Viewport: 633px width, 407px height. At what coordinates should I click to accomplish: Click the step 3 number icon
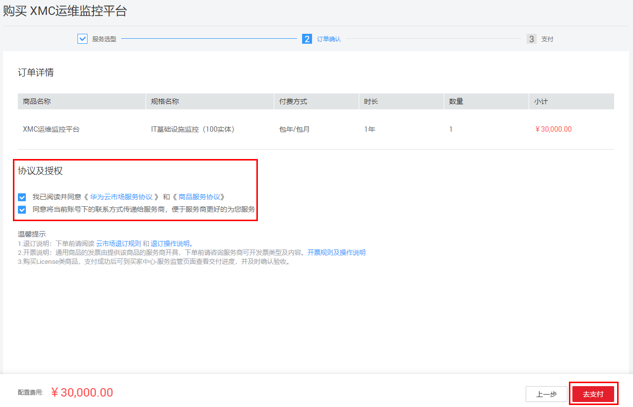pyautogui.click(x=532, y=39)
